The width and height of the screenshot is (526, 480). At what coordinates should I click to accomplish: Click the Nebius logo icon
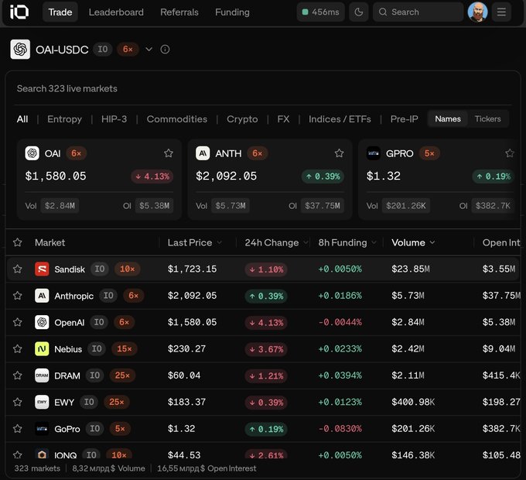click(x=42, y=348)
